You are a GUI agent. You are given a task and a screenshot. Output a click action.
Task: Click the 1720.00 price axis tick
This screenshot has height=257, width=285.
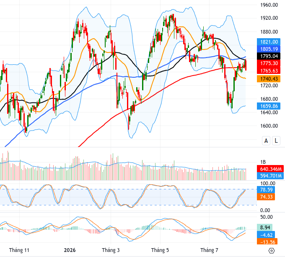pos(269,85)
